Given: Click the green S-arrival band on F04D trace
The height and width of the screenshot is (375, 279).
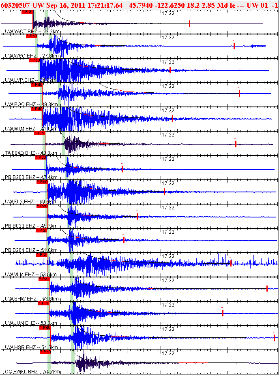Looking at the screenshot, I should click(64, 144).
